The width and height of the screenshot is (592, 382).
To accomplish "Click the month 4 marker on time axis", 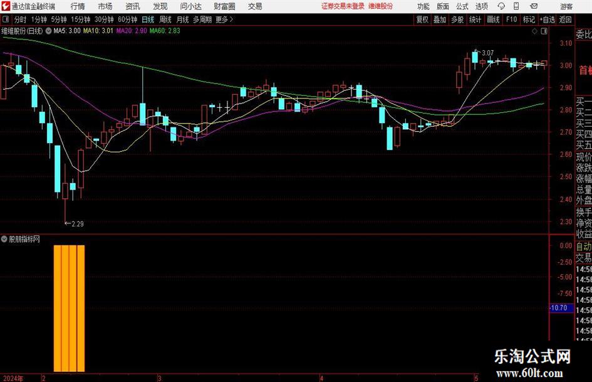I will 321,378.
